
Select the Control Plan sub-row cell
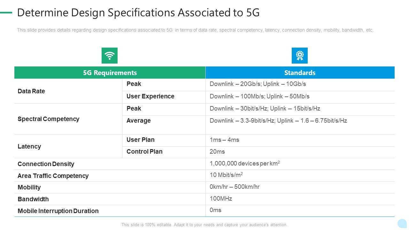pyautogui.click(x=144, y=152)
